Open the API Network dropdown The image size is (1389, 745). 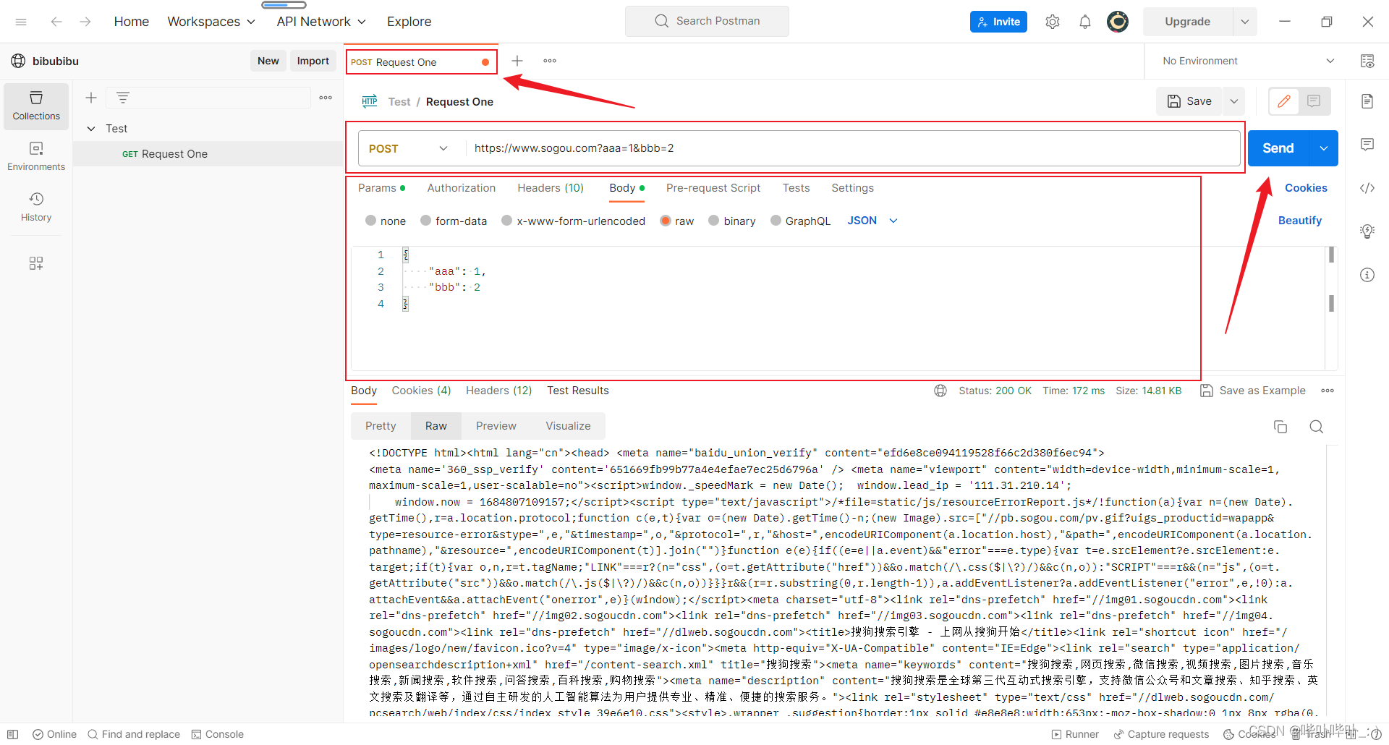321,22
